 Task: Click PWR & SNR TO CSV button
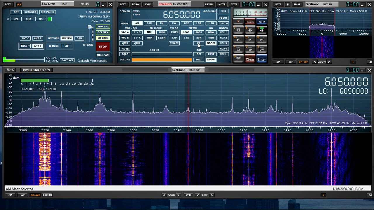point(37,70)
